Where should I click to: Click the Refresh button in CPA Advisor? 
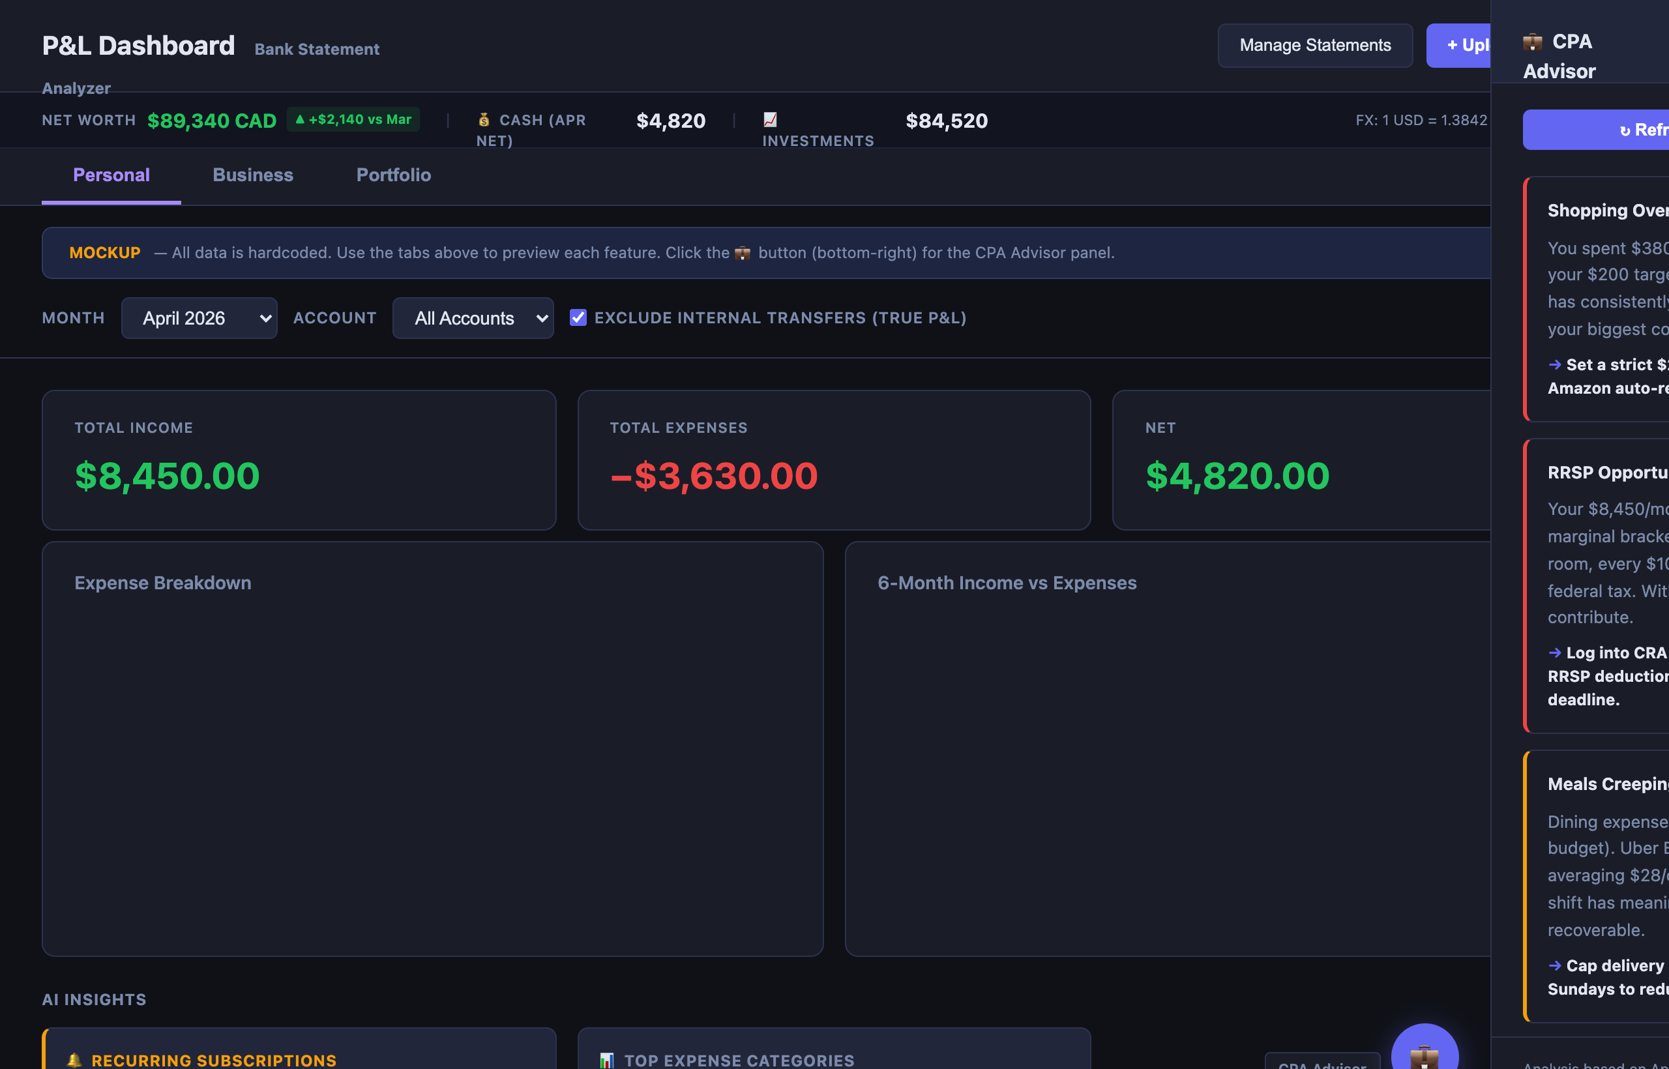(x=1595, y=130)
